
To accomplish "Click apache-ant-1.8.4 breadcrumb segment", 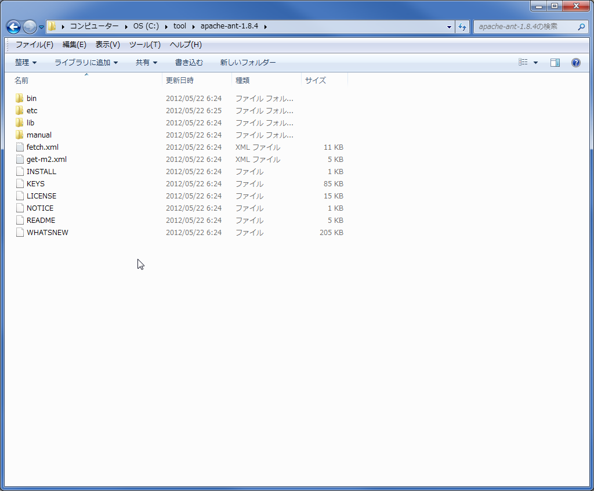I will [229, 26].
